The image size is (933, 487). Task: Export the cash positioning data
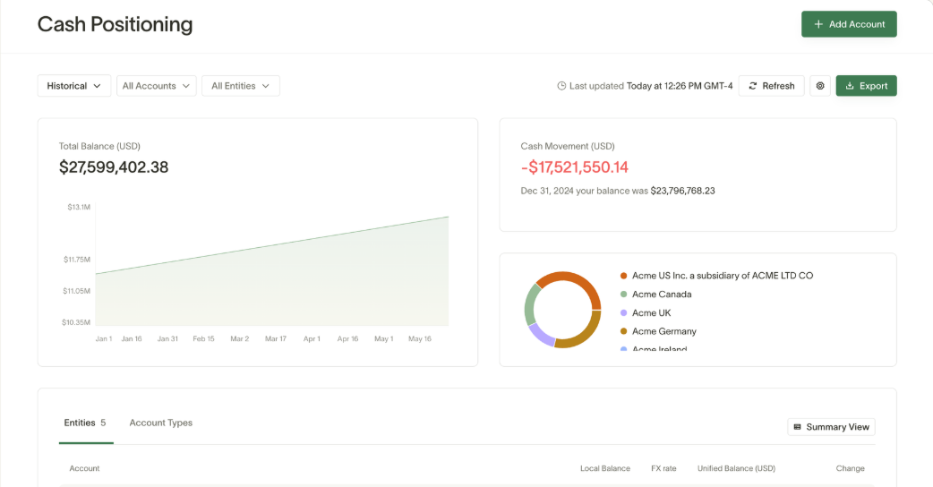pos(866,86)
